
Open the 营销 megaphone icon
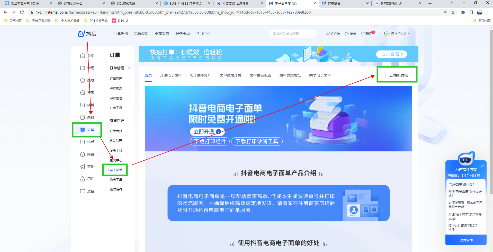83,167
